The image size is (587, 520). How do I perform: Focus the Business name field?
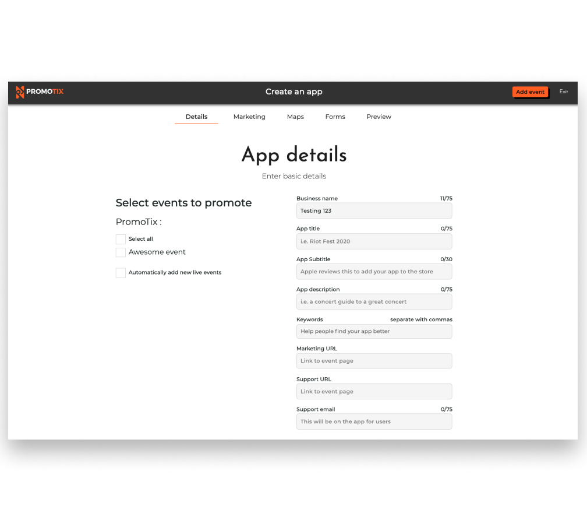374,210
